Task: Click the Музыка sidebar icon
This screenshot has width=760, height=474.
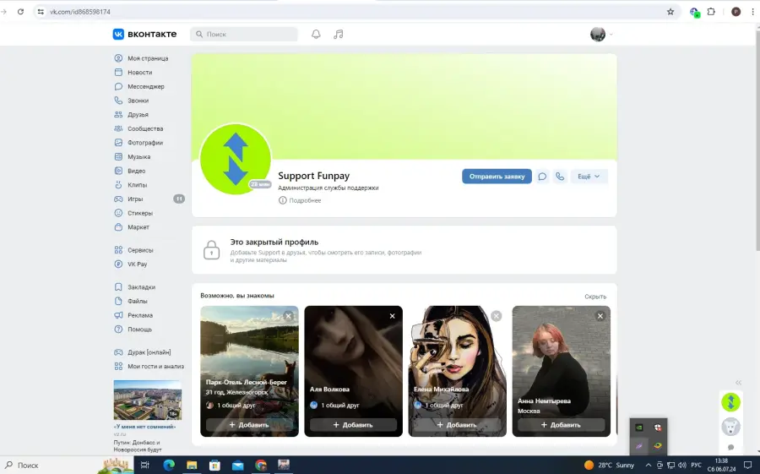Action: 118,156
